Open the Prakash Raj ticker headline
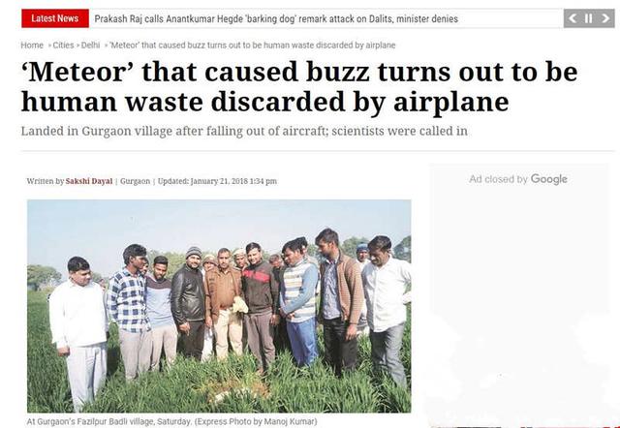Viewport: 620px width, 428px height. click(x=276, y=19)
